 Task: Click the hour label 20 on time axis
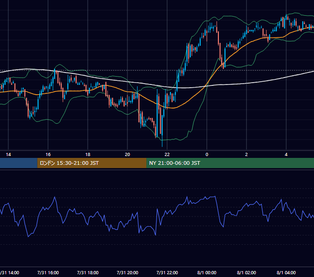pyautogui.click(x=127, y=155)
